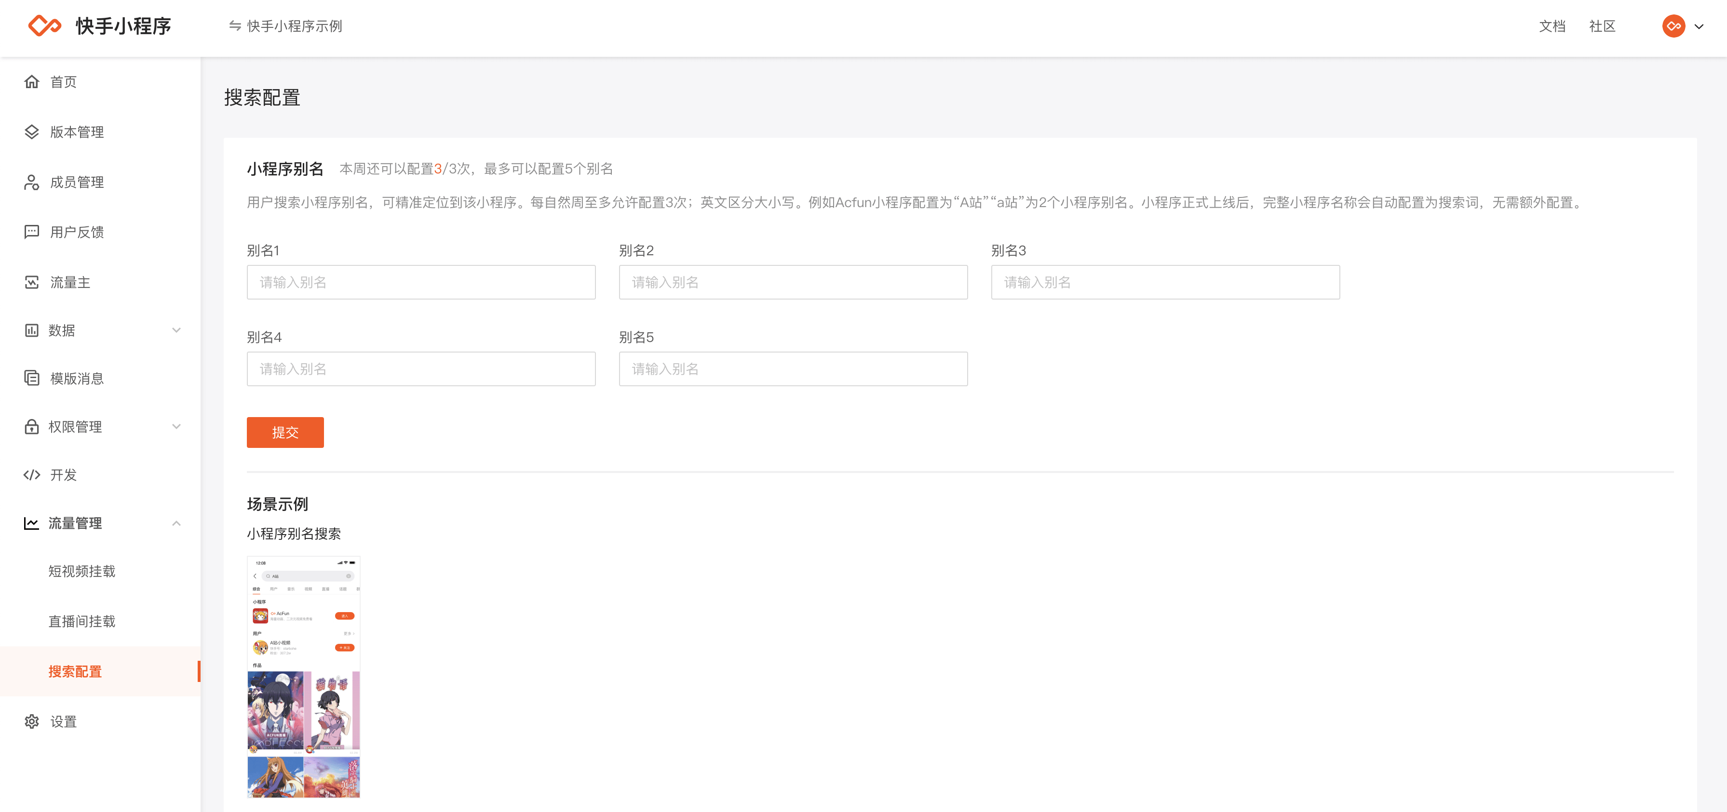
Task: Select the 开发 code icon
Action: [x=32, y=475]
